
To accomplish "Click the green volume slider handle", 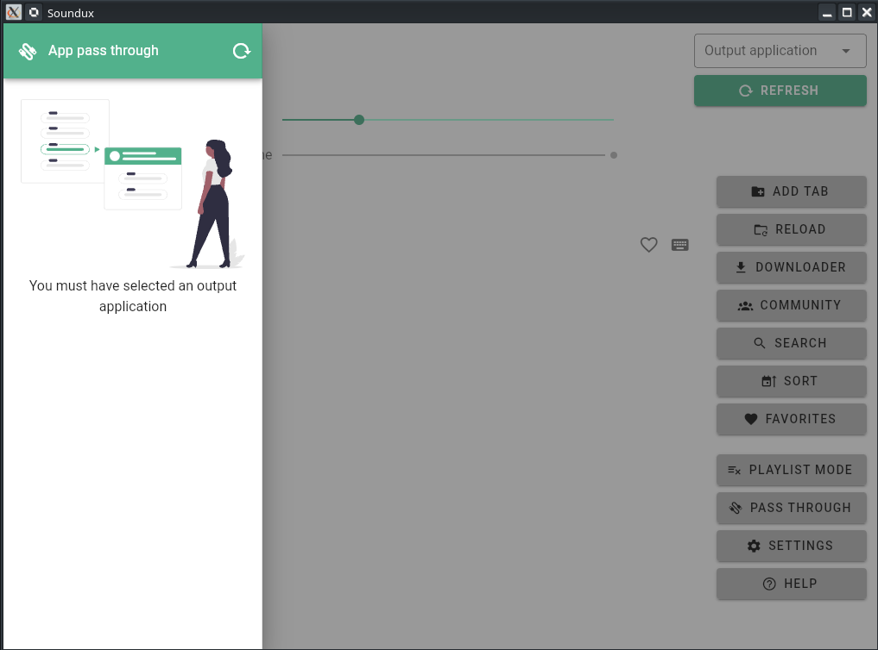I will 359,120.
